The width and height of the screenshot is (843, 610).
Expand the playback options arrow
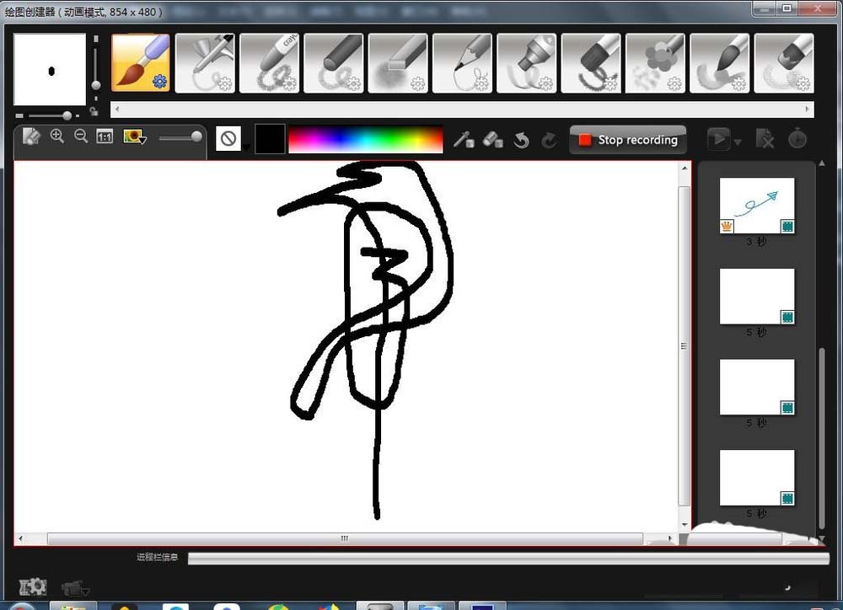(x=738, y=142)
